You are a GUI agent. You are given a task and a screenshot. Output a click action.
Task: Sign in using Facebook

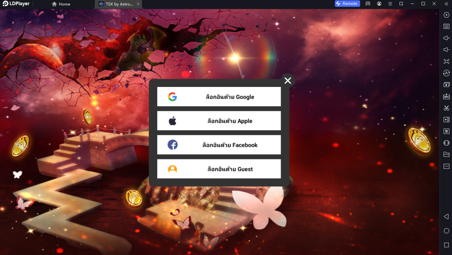coord(219,145)
